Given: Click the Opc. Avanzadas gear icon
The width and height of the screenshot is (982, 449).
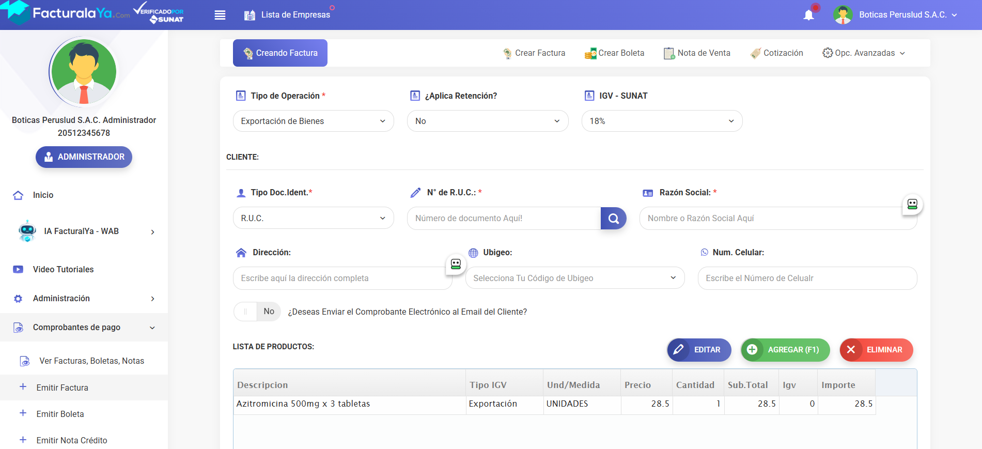Looking at the screenshot, I should click(x=828, y=53).
